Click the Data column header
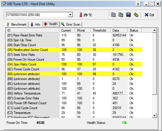 point(119,30)
